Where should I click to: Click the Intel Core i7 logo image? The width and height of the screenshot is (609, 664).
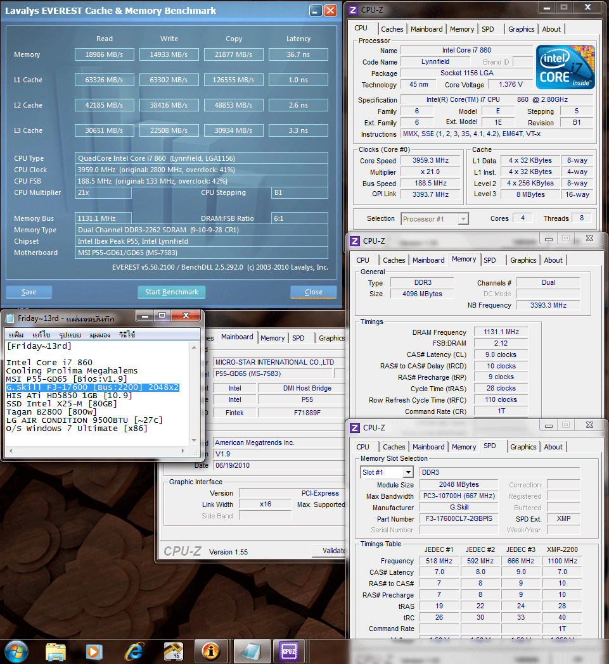(565, 67)
